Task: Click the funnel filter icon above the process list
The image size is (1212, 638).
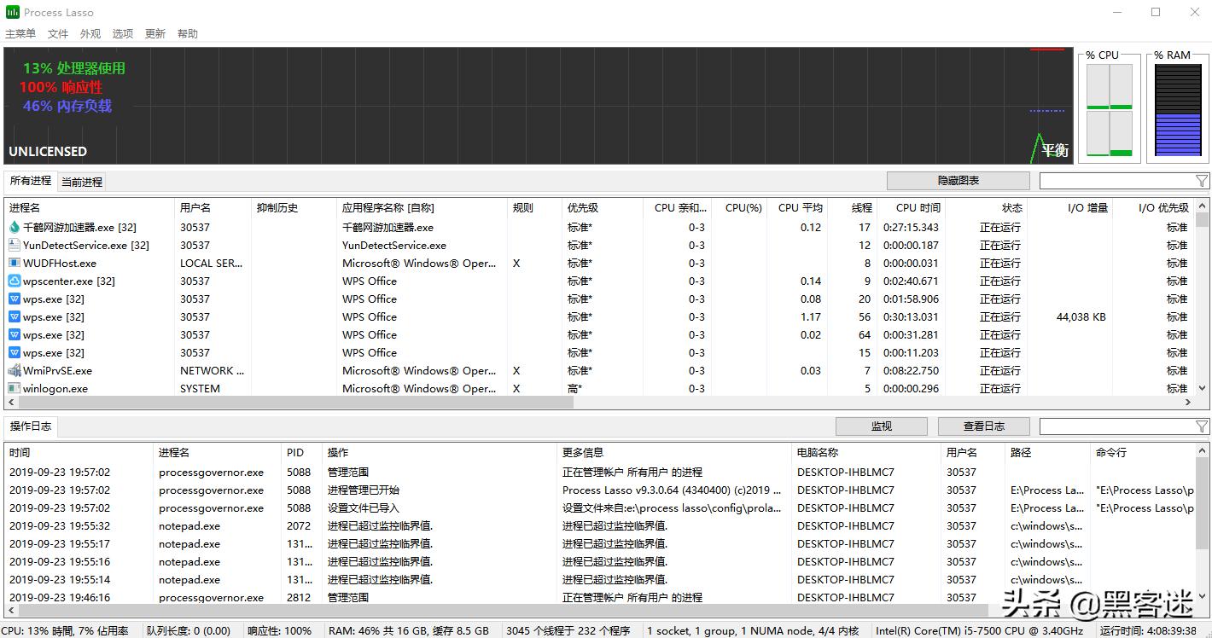Action: tap(1202, 180)
